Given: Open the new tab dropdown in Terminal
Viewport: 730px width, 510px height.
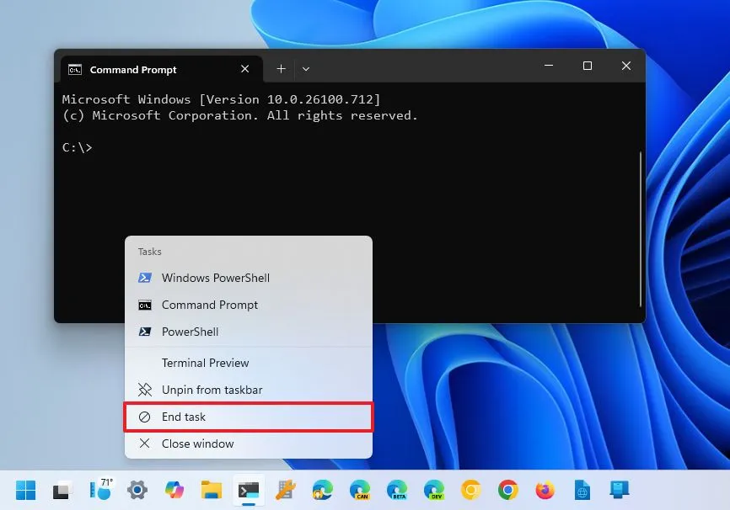Looking at the screenshot, I should [x=305, y=68].
